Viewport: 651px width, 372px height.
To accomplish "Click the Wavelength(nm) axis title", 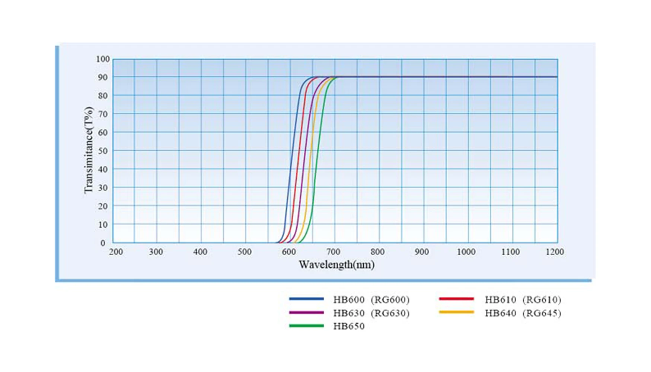I will click(336, 265).
